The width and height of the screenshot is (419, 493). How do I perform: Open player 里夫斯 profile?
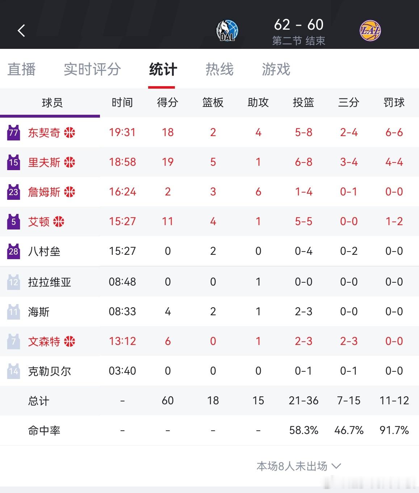tap(44, 162)
